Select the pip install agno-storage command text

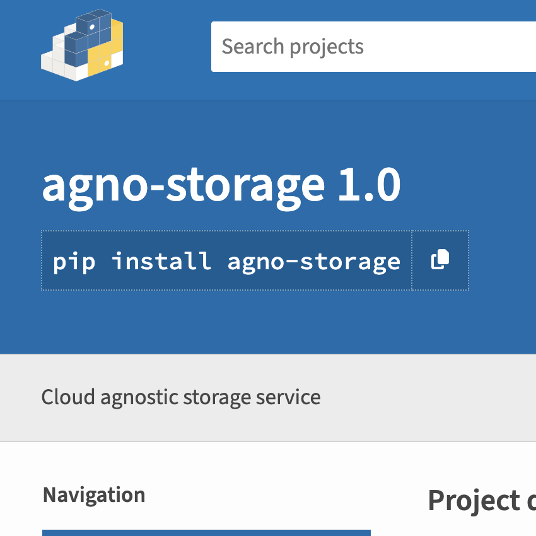[226, 260]
